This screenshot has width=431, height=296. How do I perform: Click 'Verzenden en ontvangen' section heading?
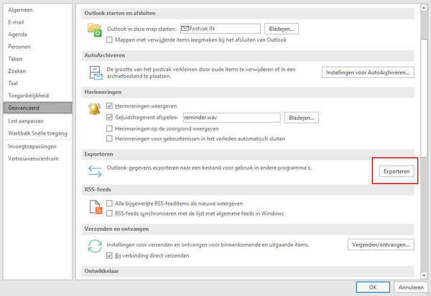coord(116,229)
